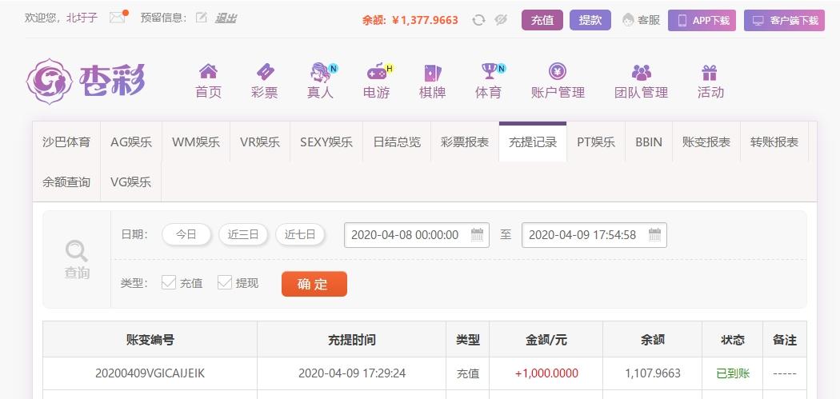Click the edit reserved info pencil icon
This screenshot has width=840, height=399.
point(201,18)
